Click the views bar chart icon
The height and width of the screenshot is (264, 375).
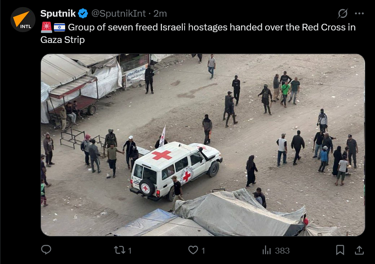coord(266,250)
